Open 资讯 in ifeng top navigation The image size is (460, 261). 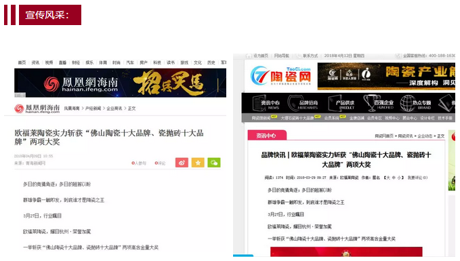[35, 62]
